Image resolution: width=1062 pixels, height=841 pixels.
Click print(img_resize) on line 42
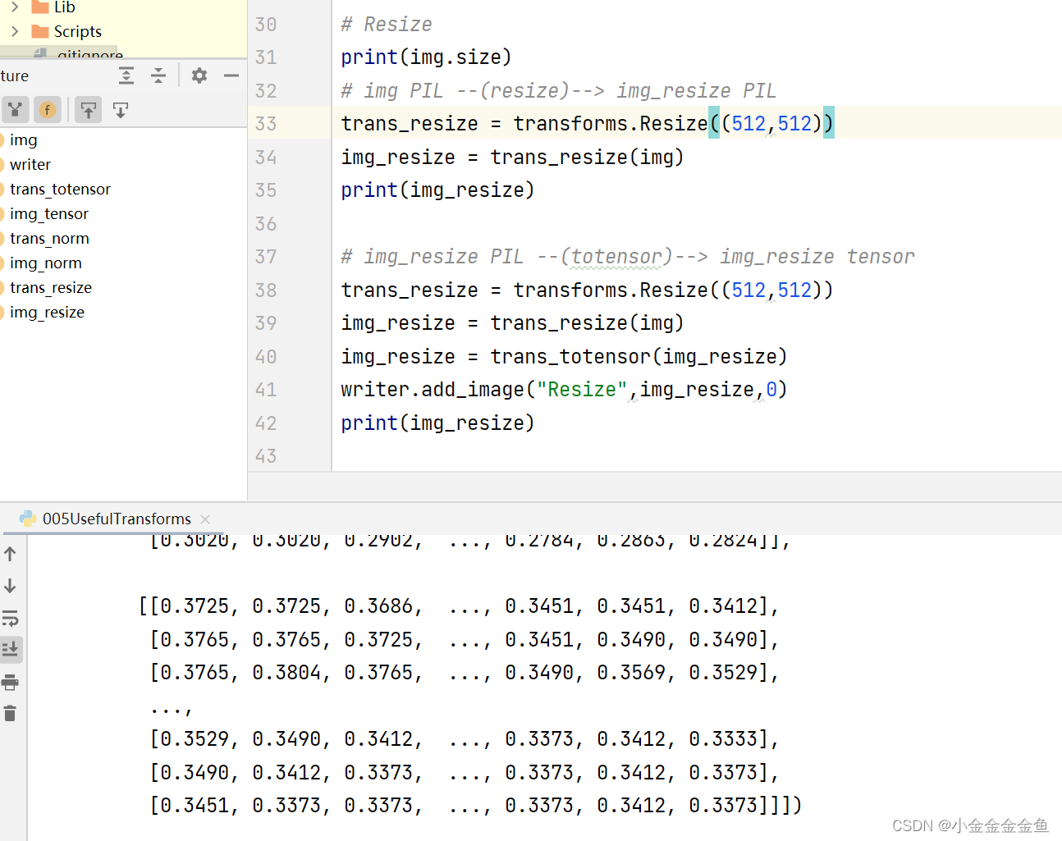pos(437,423)
